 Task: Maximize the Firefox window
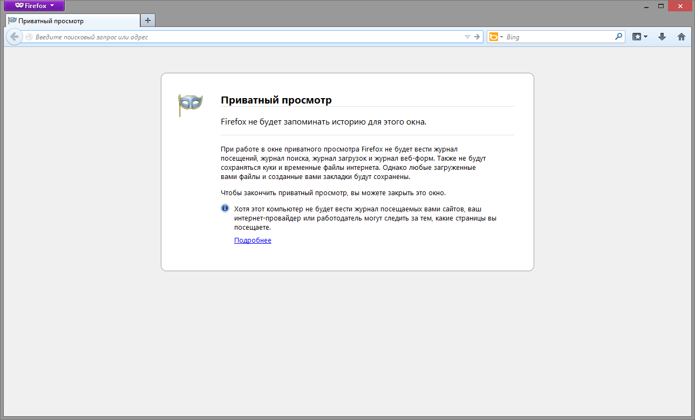point(660,5)
